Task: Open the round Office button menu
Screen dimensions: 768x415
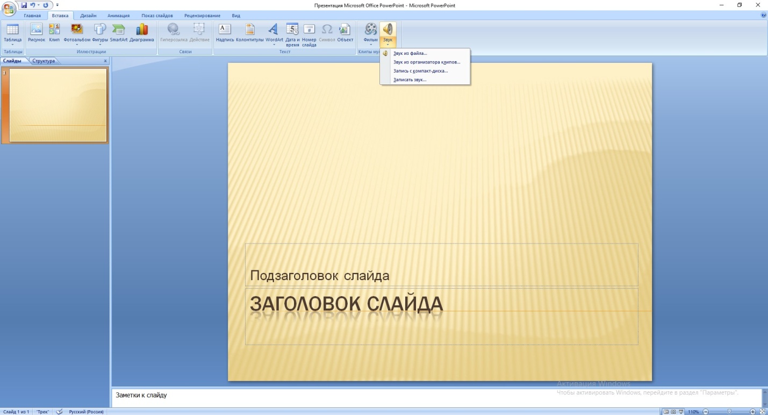Action: point(9,8)
